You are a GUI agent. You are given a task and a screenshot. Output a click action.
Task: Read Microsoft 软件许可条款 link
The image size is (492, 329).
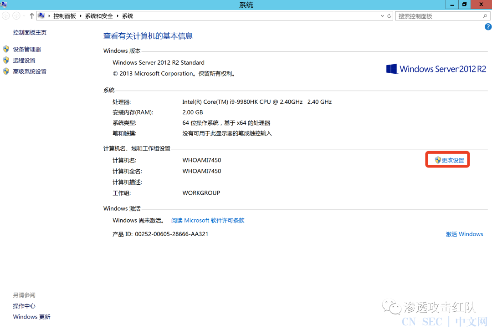pos(208,221)
